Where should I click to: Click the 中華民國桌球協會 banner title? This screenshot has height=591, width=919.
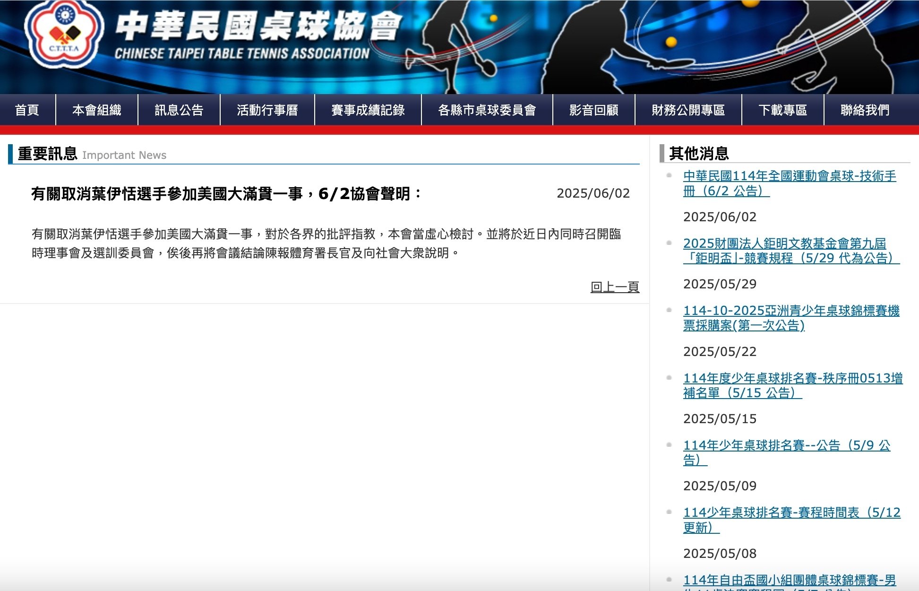(259, 26)
